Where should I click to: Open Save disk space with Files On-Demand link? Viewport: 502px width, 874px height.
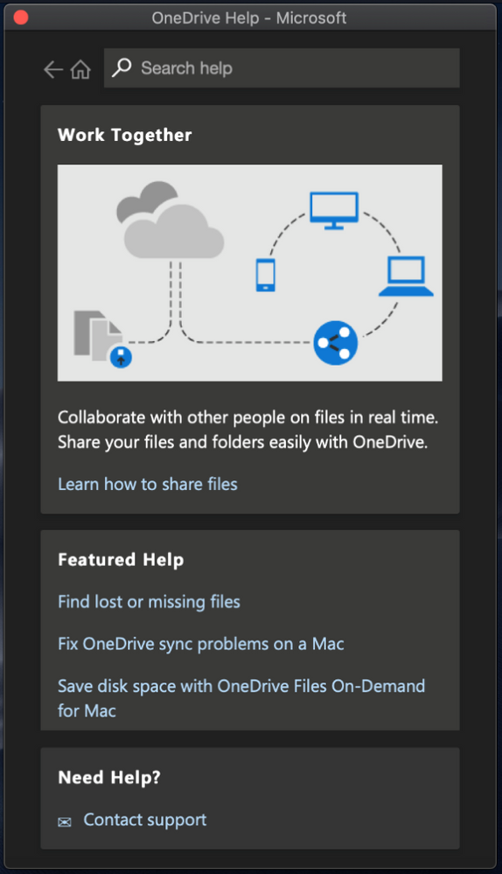coord(241,698)
